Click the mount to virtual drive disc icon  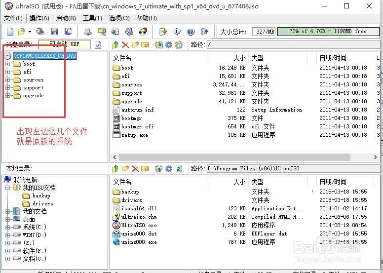(115, 32)
